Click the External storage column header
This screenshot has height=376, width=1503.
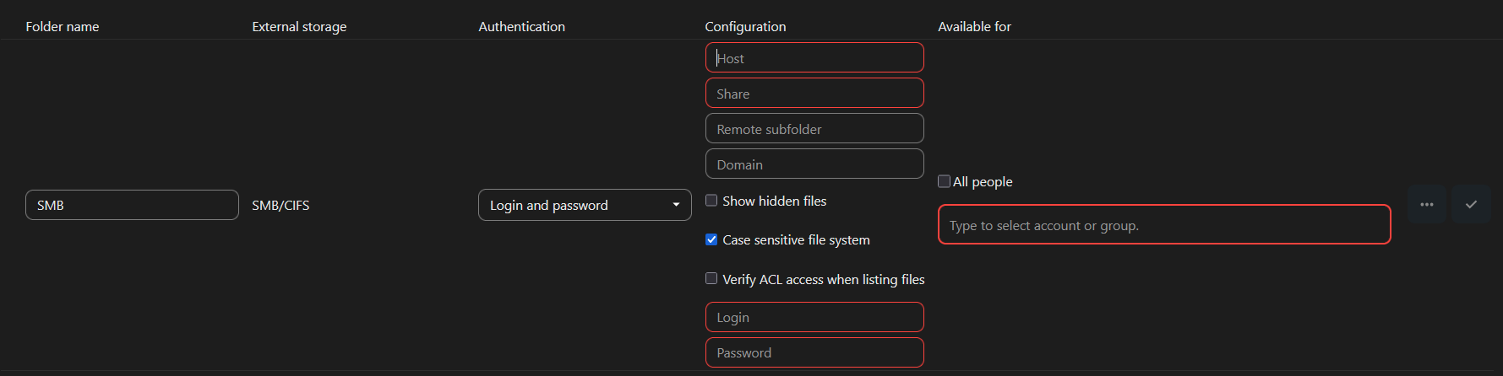click(x=299, y=27)
